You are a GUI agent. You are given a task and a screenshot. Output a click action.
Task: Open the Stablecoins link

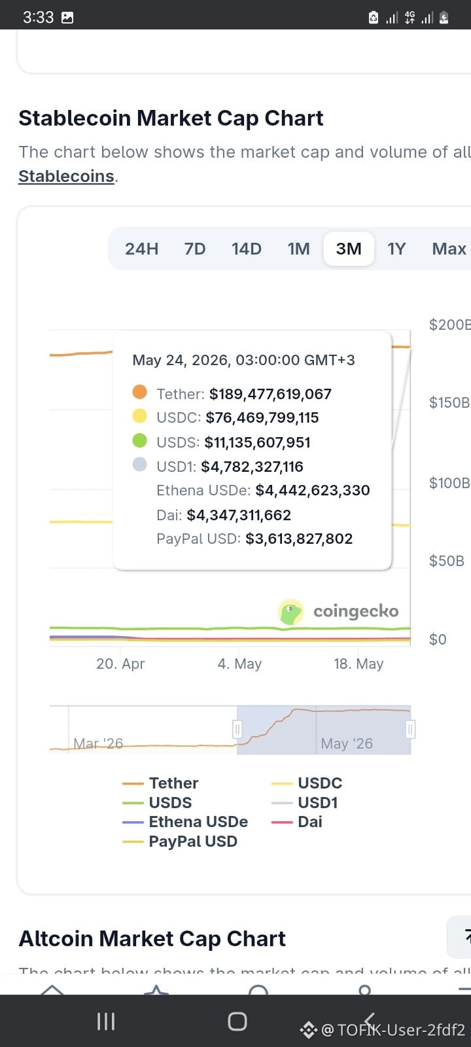click(x=66, y=177)
